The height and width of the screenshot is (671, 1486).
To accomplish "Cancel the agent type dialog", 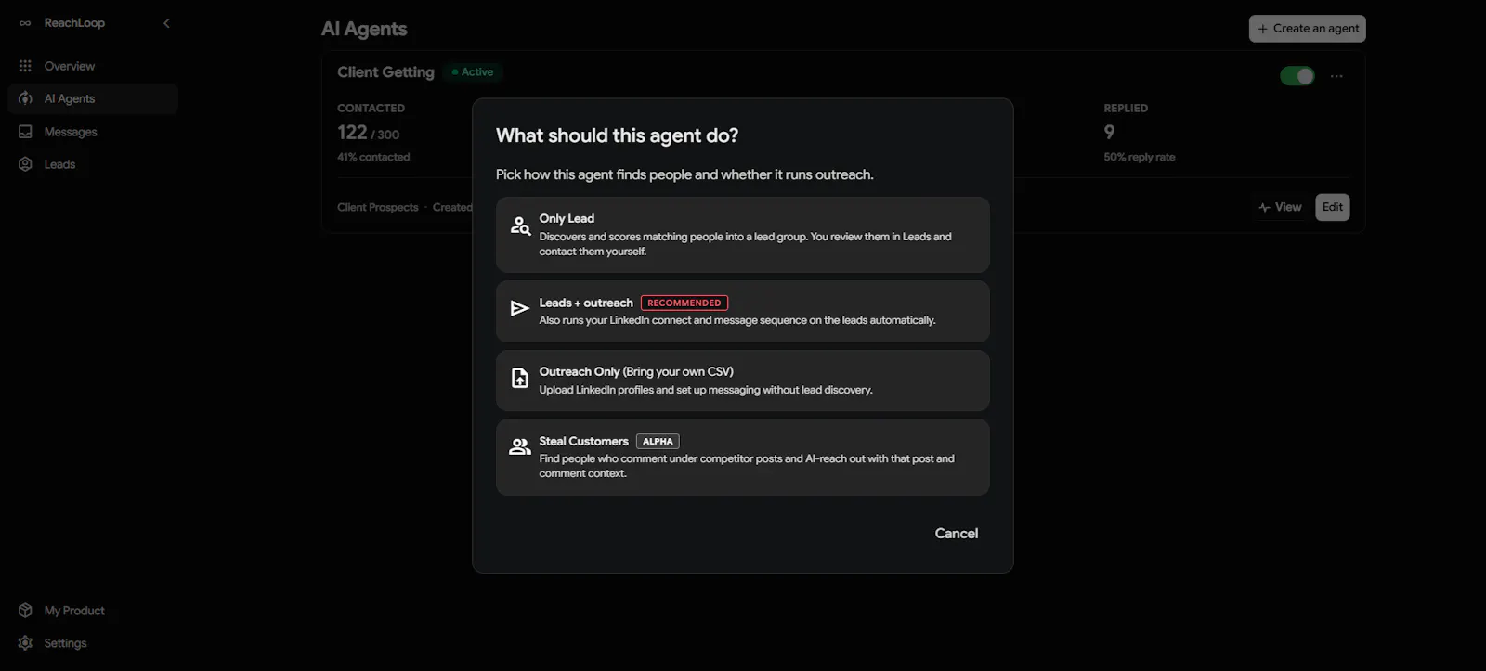I will (x=956, y=534).
